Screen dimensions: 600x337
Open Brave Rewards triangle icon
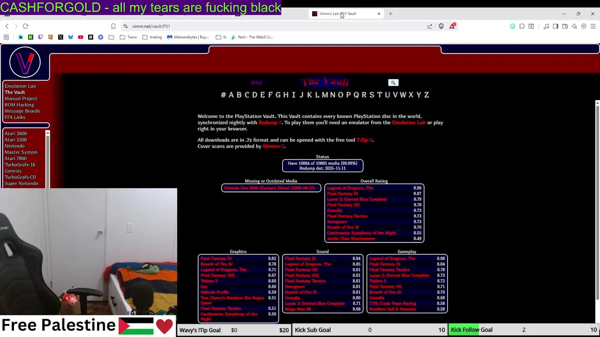click(452, 26)
